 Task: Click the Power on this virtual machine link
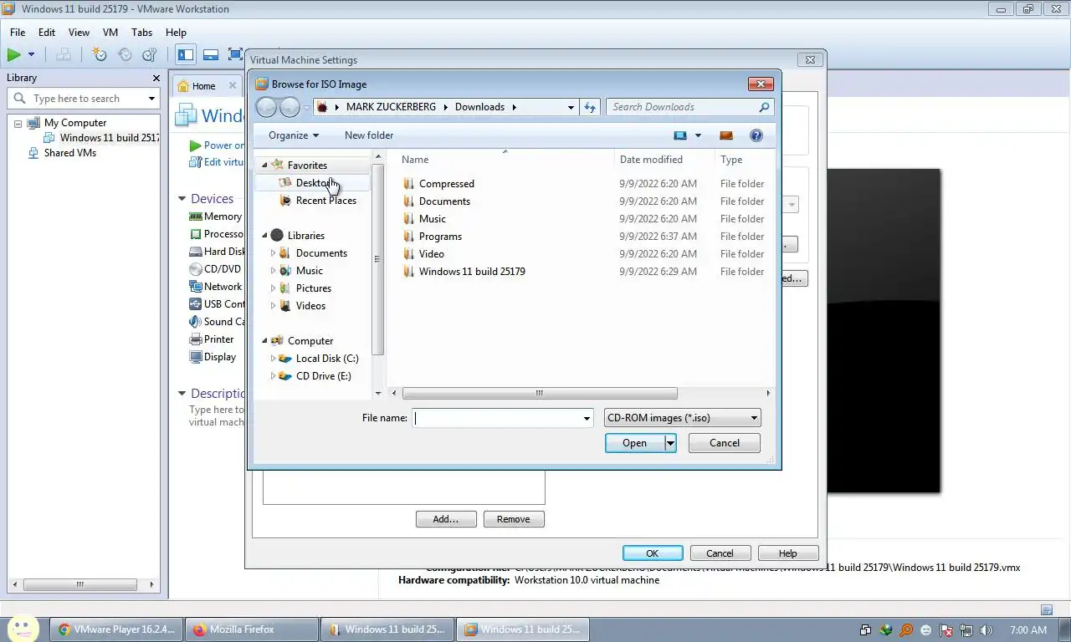coord(217,145)
